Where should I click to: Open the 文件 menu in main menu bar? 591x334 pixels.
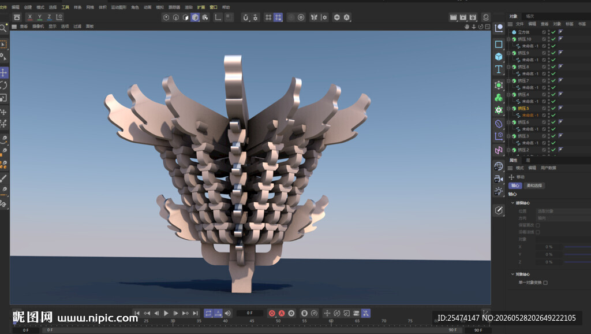coord(3,7)
